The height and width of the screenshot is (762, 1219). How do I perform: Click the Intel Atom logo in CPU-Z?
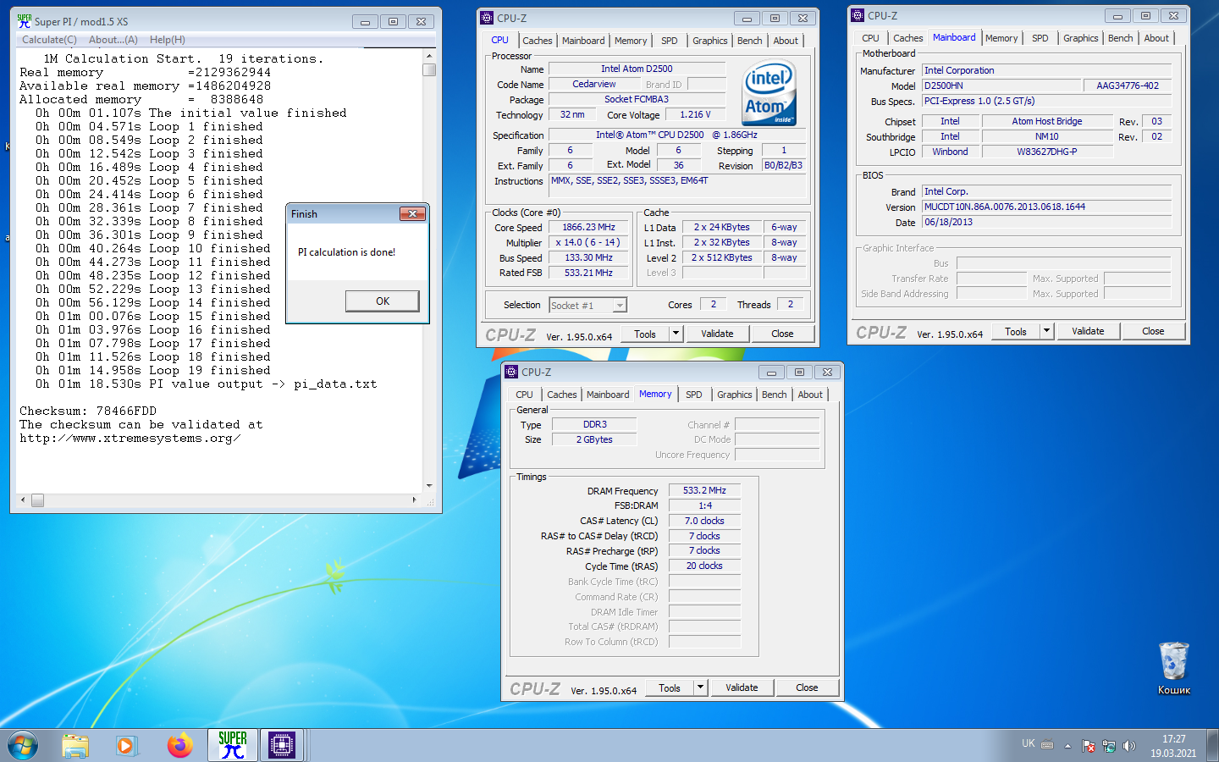point(769,93)
